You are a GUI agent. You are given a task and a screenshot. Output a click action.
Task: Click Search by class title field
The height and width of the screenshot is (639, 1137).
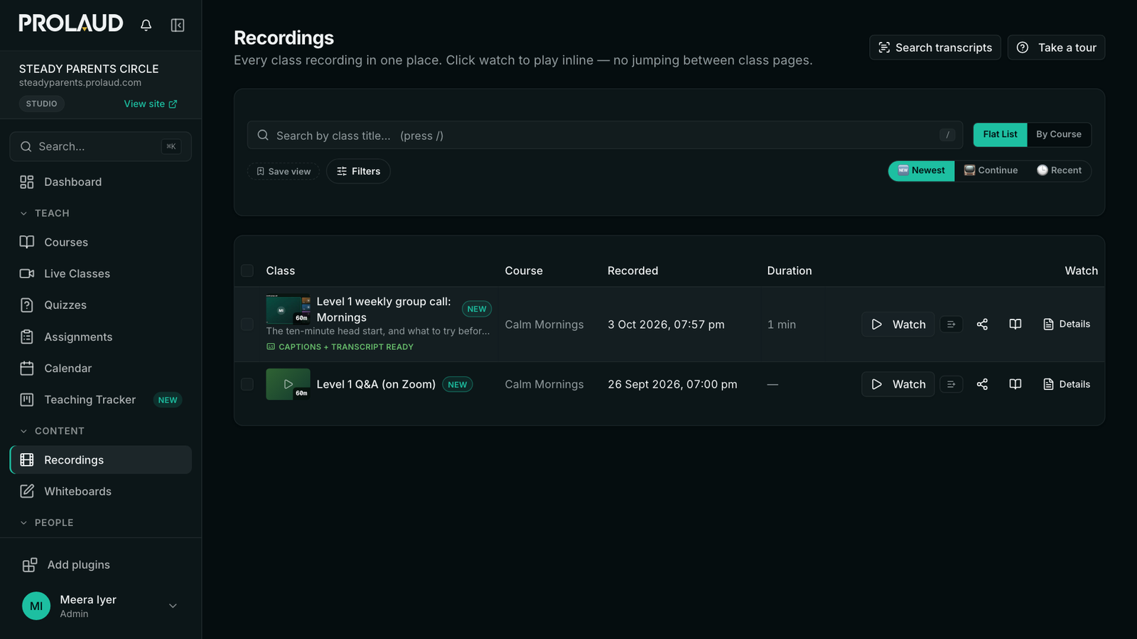coord(605,135)
